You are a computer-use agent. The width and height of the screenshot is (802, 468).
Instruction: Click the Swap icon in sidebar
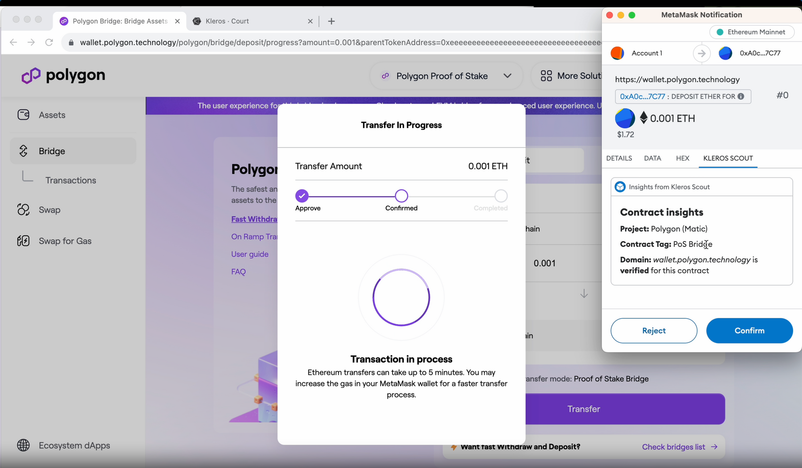[x=23, y=210]
